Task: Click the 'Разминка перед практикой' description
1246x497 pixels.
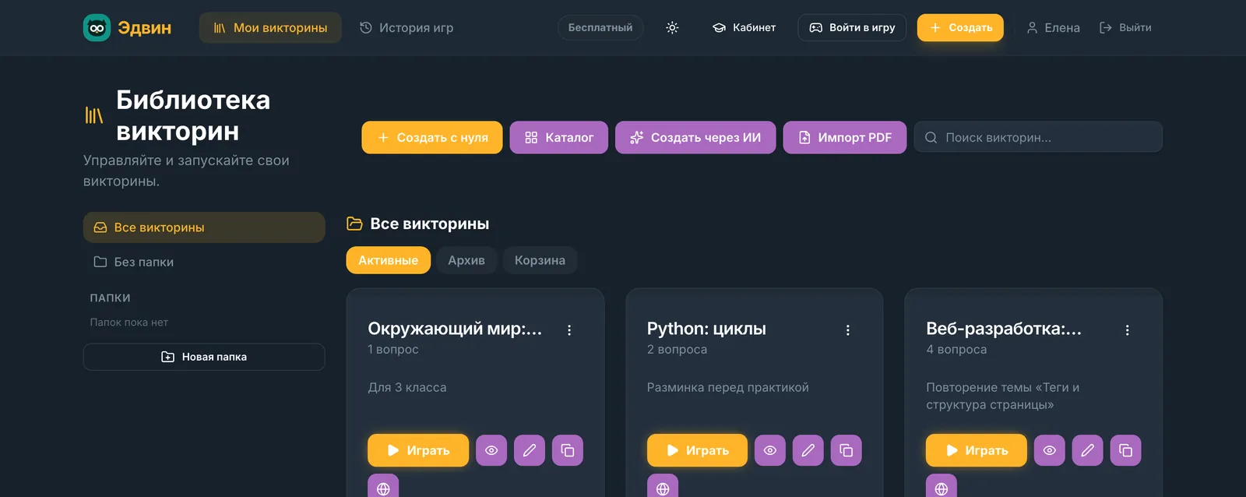Action: (x=728, y=387)
